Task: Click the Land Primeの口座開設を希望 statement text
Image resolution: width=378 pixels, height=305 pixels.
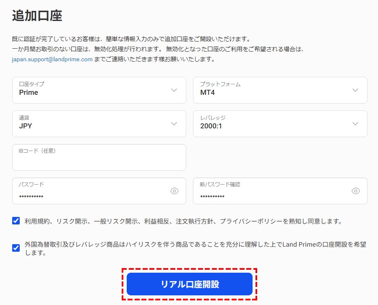Action: (196, 249)
